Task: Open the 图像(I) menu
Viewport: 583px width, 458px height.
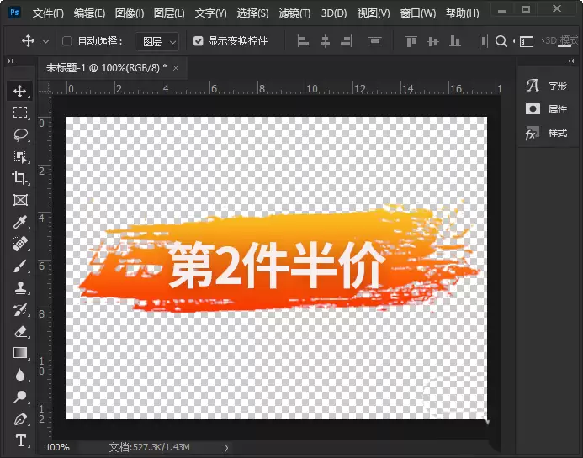Action: click(x=130, y=13)
